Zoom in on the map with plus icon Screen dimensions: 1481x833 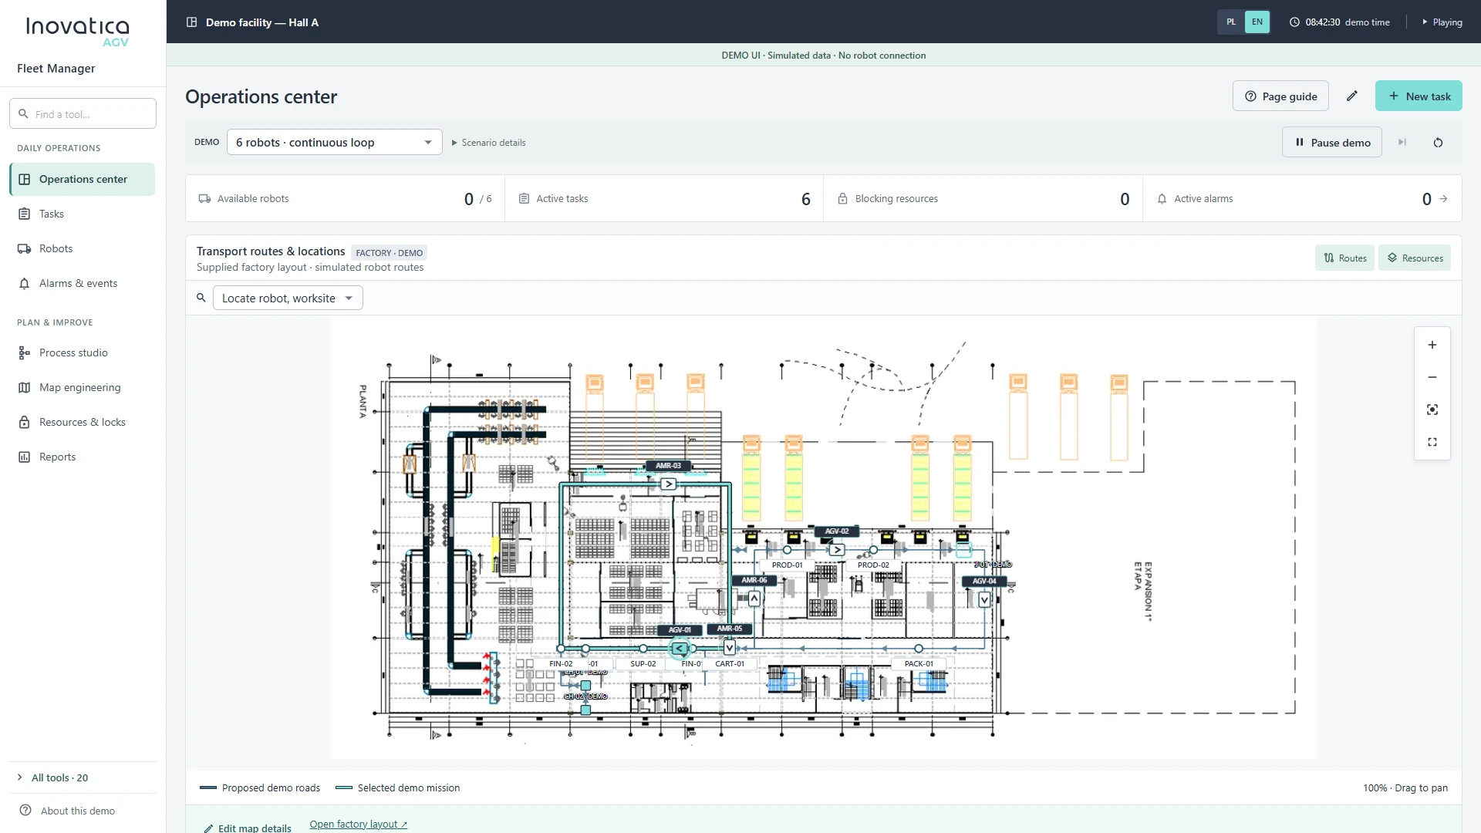tap(1432, 345)
